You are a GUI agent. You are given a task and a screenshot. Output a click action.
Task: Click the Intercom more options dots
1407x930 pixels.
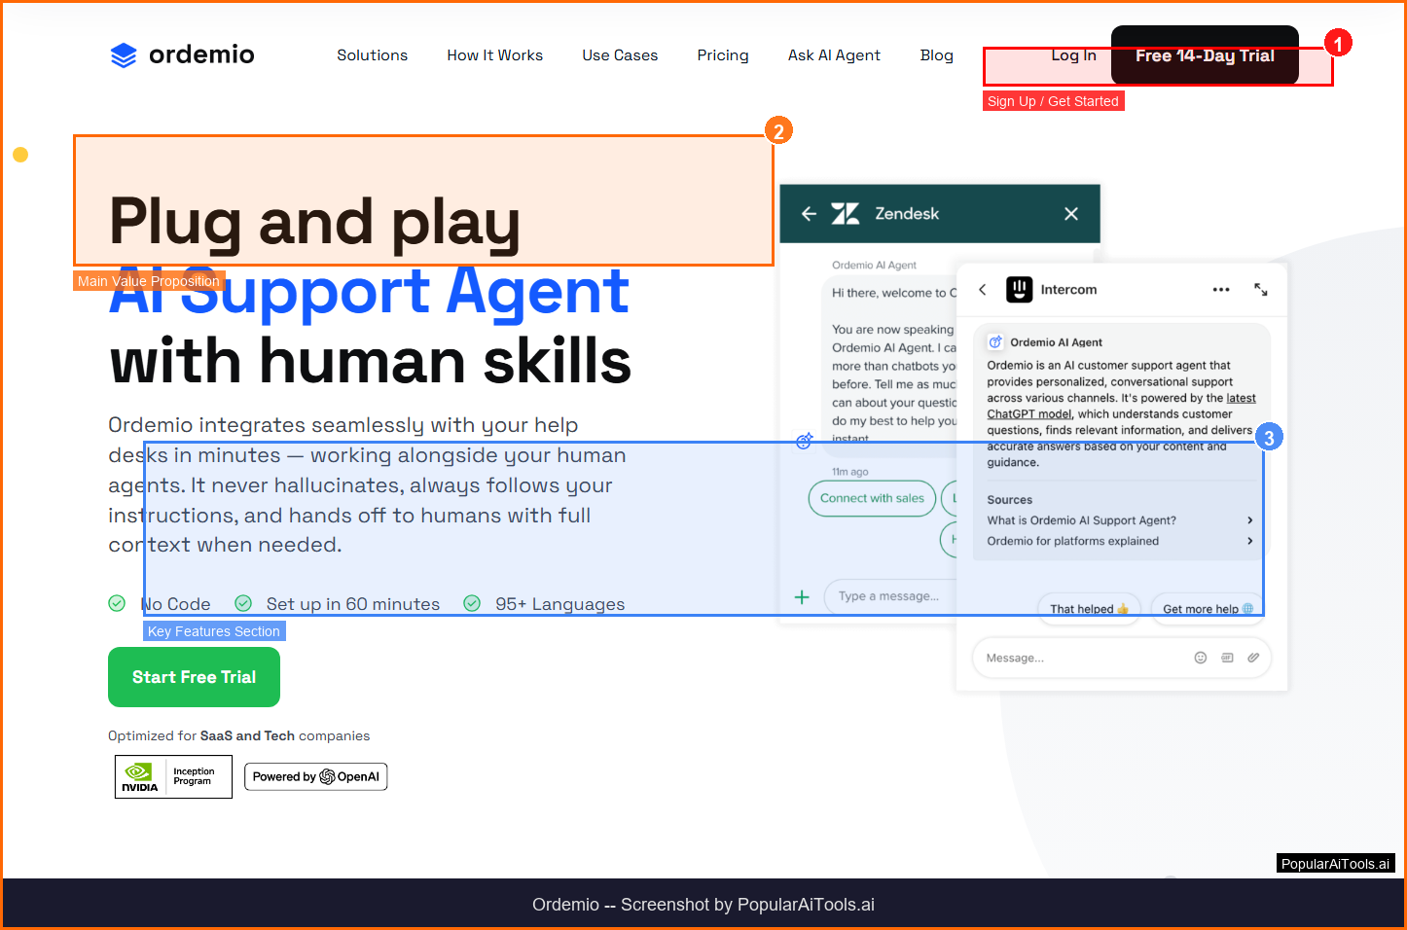(x=1220, y=290)
